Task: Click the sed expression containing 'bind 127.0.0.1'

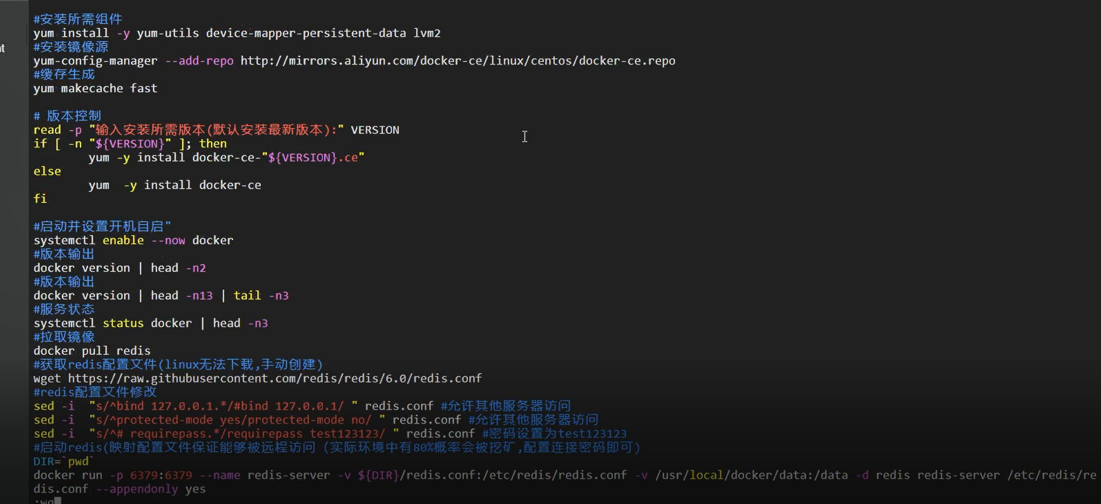Action: (x=223, y=406)
